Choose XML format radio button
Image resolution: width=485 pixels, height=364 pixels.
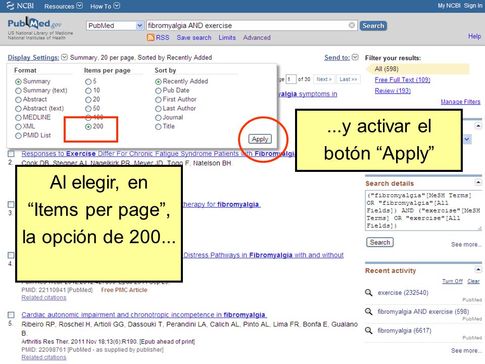click(x=18, y=126)
